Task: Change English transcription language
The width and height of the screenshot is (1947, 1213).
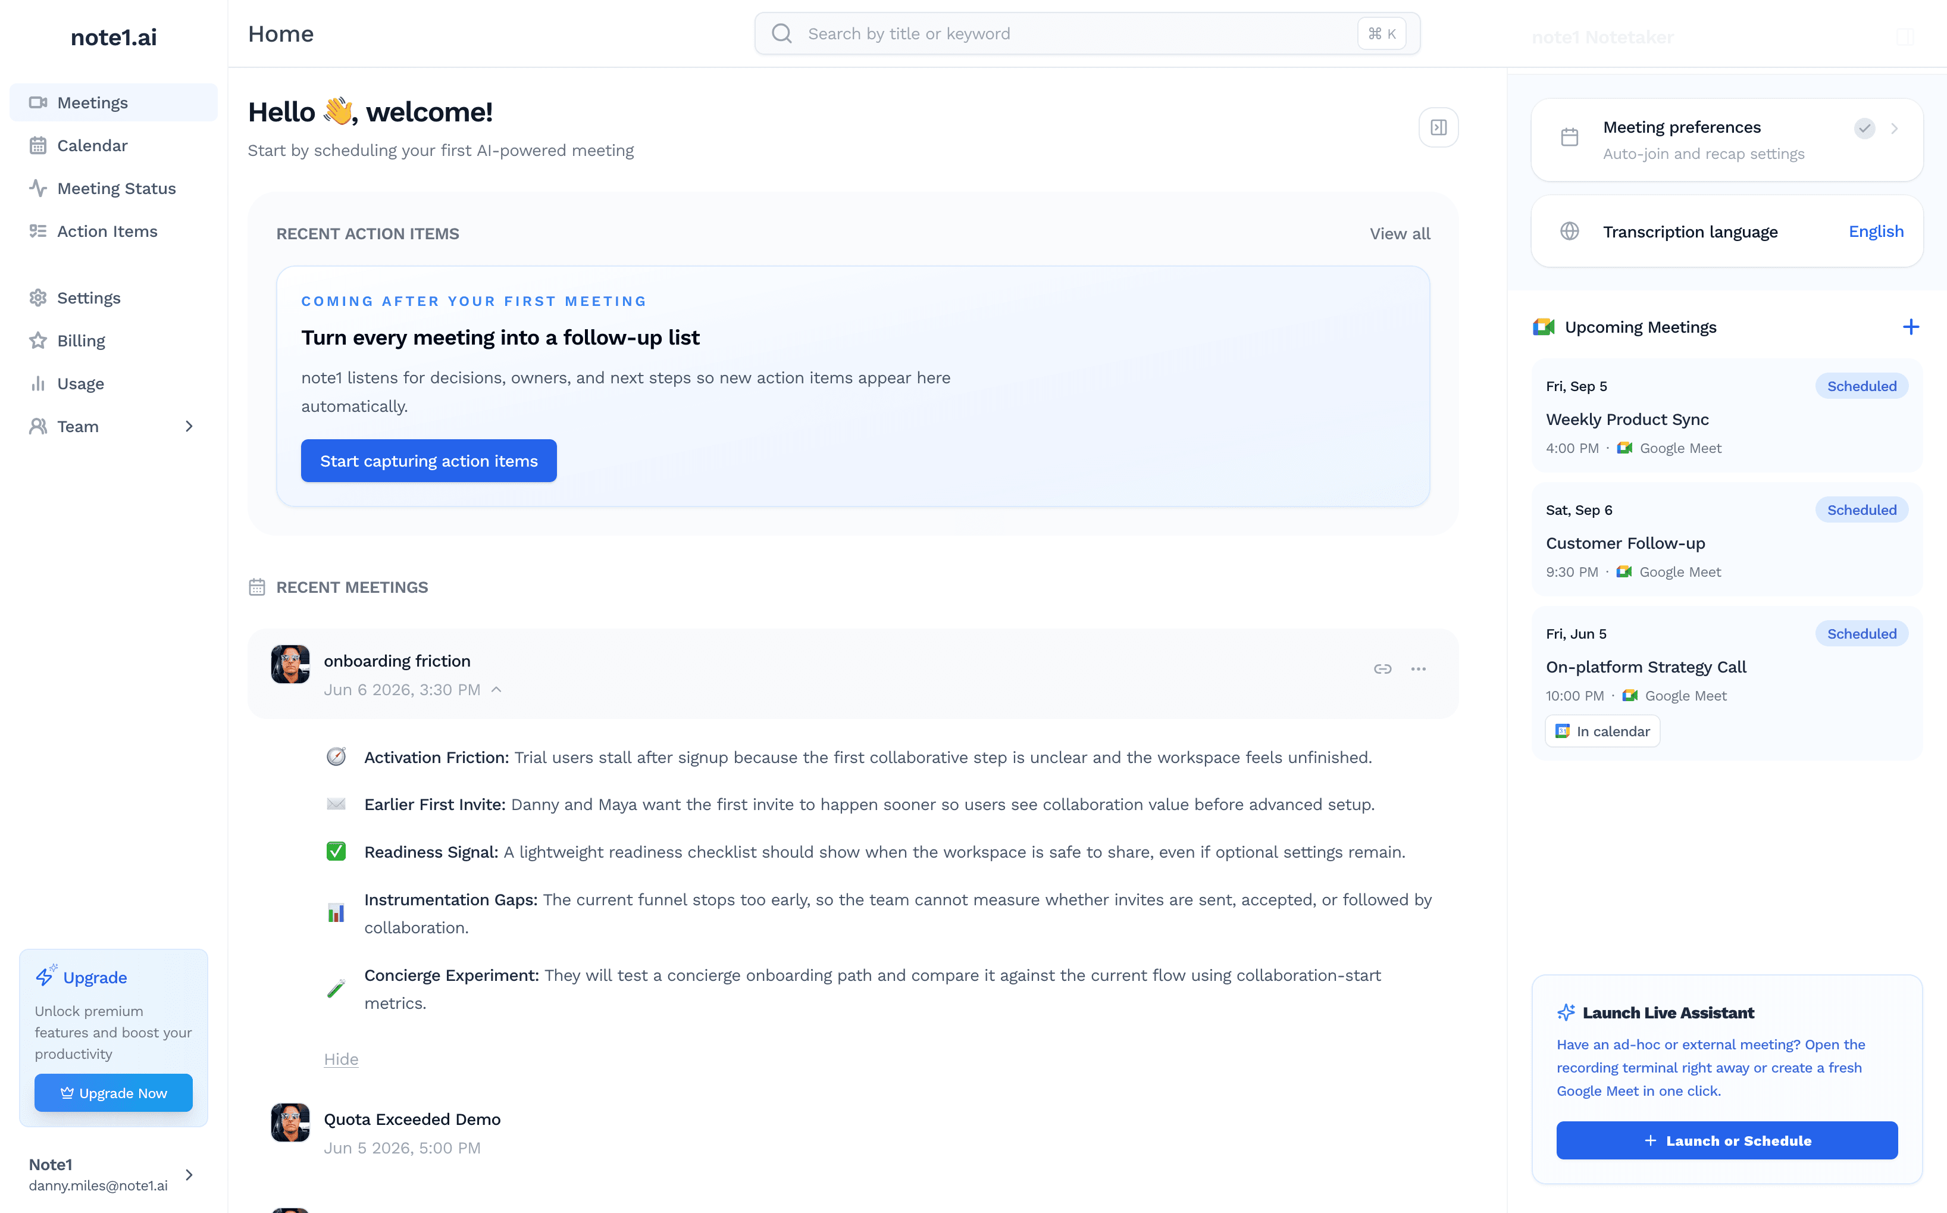Action: 1876,232
